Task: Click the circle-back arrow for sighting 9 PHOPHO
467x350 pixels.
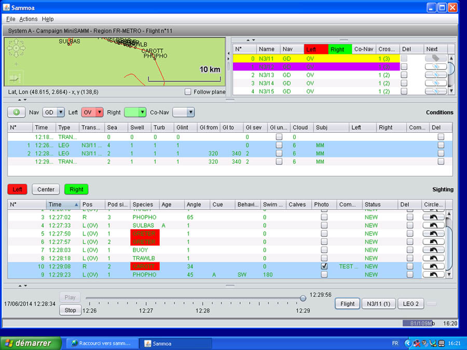Action: pos(434,274)
